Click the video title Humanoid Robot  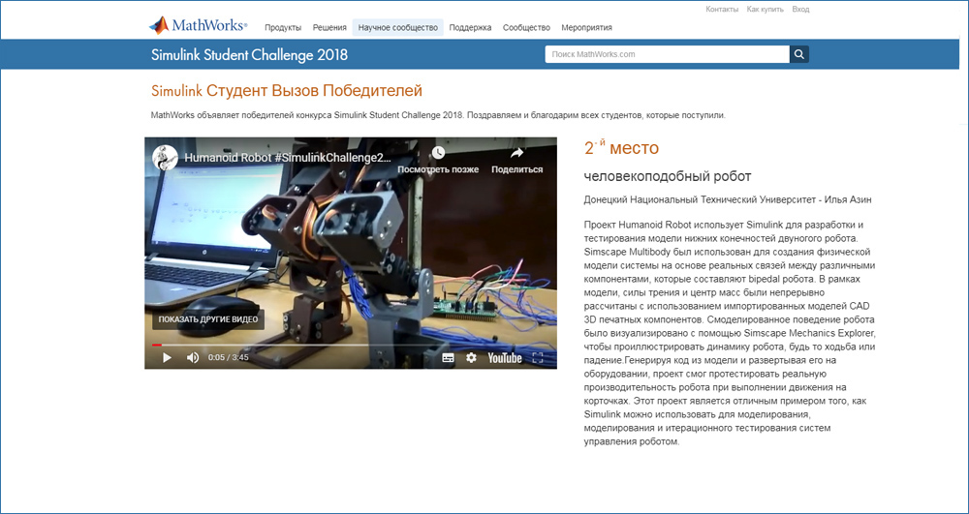[288, 158]
